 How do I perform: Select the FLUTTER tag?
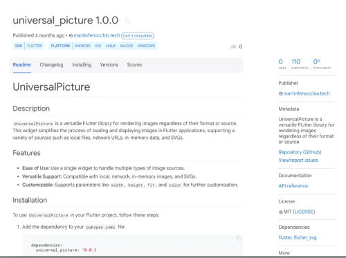[x=35, y=46]
